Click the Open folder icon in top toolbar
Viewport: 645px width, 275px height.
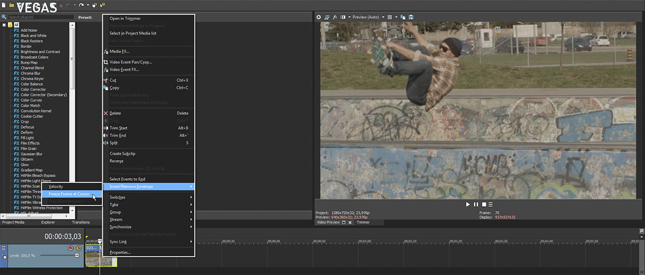click(x=12, y=5)
